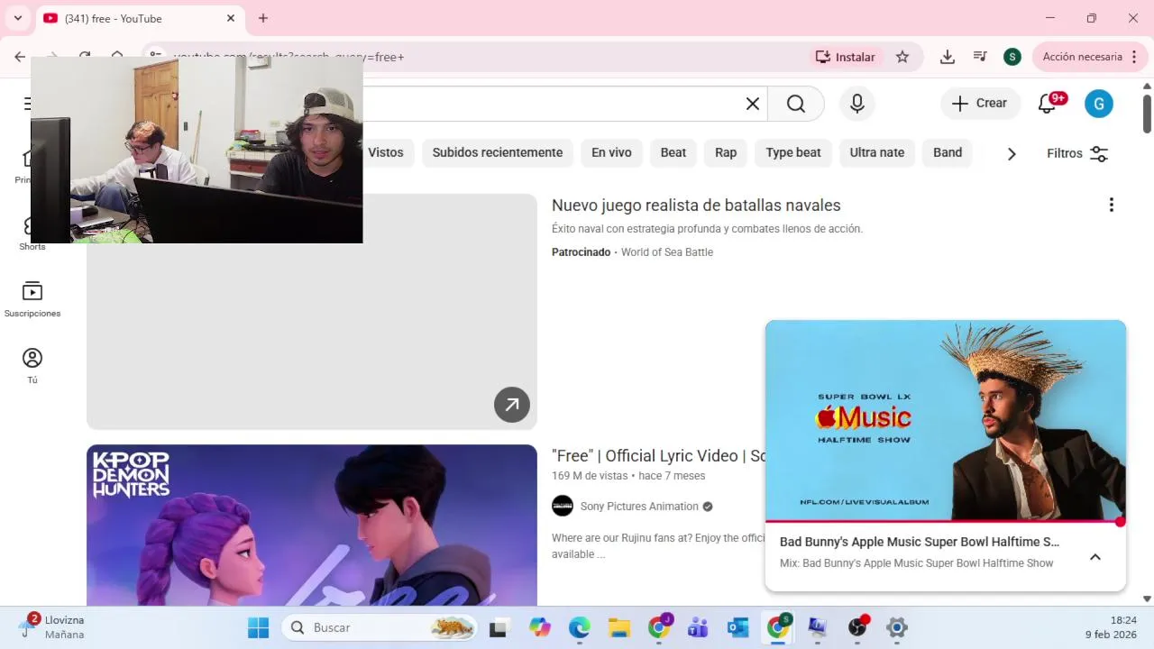Viewport: 1154px width, 649px height.
Task: Open the Windows Start menu
Action: 258,627
